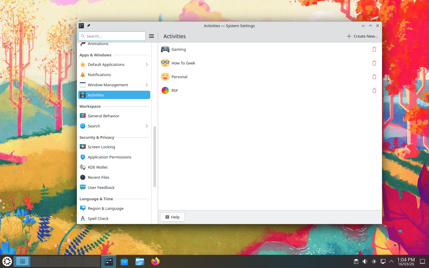This screenshot has height=268, width=429.
Task: Open User Feedback settings
Action: pos(114,187)
